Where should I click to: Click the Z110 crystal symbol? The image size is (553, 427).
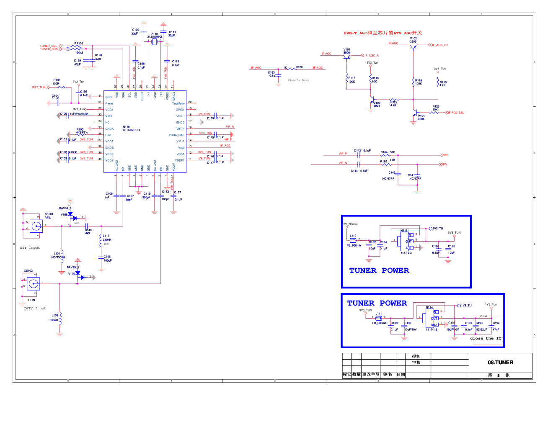click(x=154, y=41)
